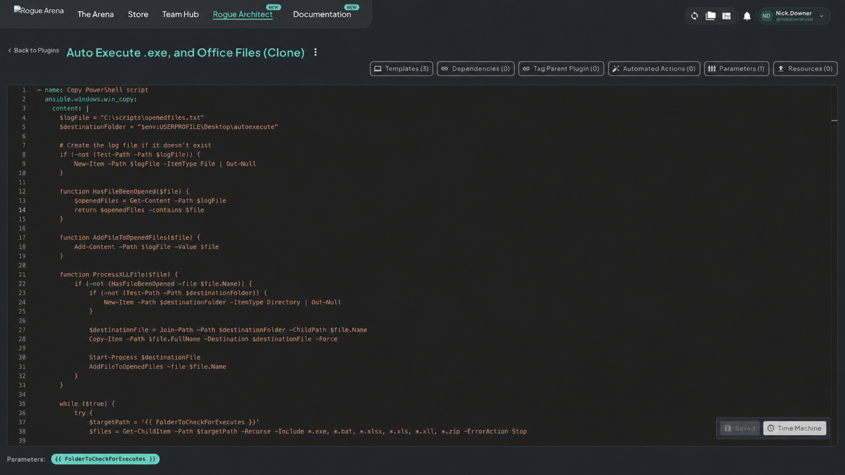Image resolution: width=845 pixels, height=475 pixels.
Task: Go to The Arena tab
Action: point(96,15)
